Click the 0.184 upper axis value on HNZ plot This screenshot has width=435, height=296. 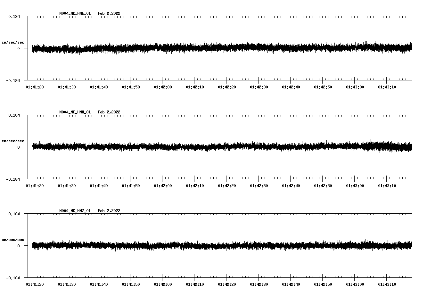[14, 214]
